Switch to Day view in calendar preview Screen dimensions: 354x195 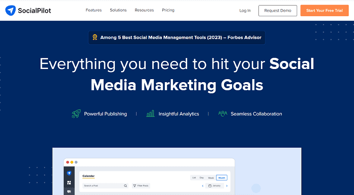tap(202, 178)
